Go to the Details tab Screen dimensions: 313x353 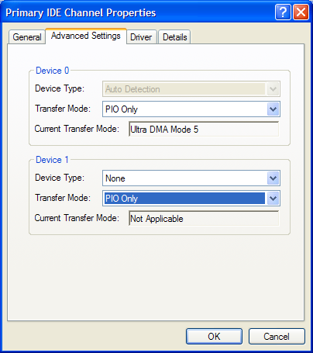[x=174, y=37]
